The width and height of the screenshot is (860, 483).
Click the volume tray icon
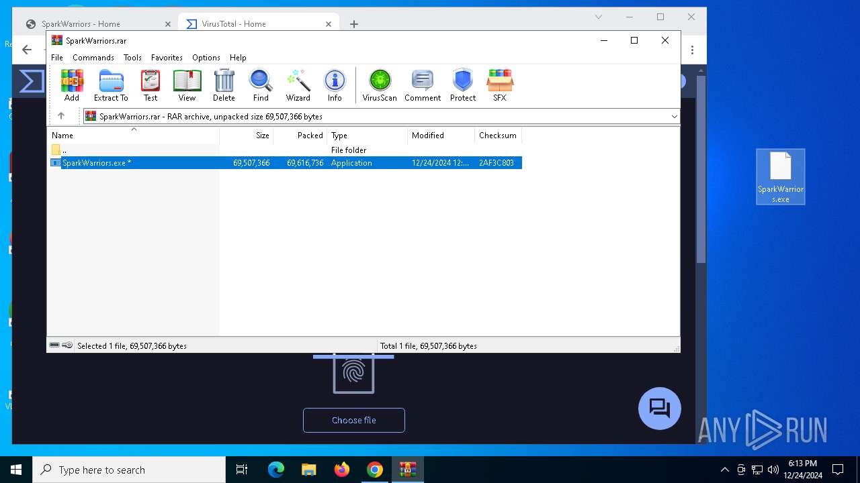pos(773,470)
